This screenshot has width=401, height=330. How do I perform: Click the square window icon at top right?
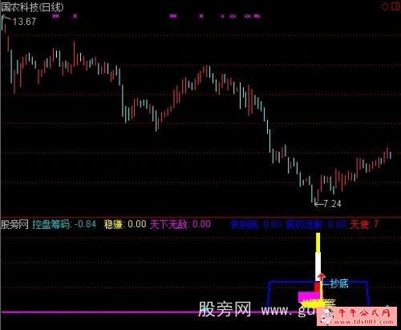[x=395, y=6]
